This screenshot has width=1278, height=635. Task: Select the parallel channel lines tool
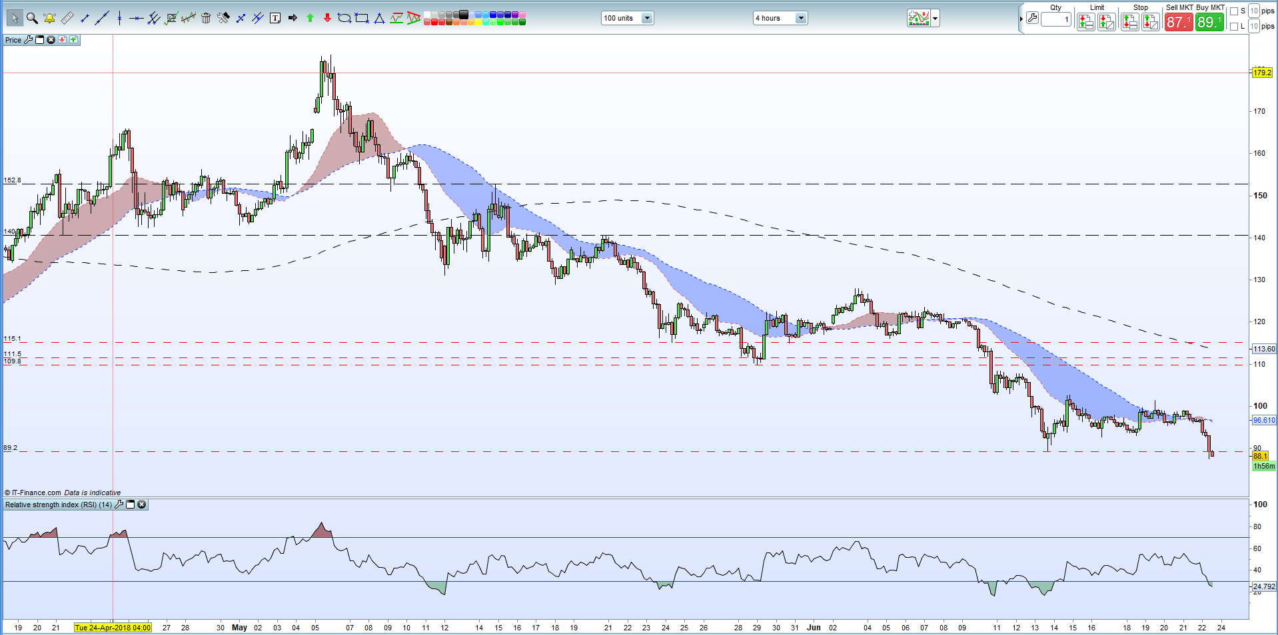(154, 18)
